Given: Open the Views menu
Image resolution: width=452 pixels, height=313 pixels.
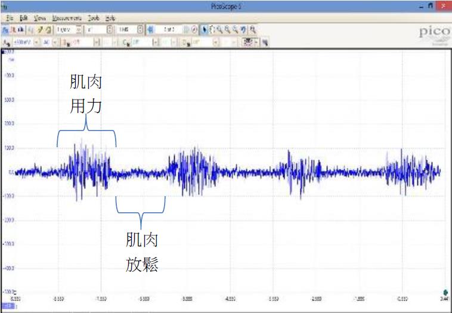Looking at the screenshot, I should 40,18.
